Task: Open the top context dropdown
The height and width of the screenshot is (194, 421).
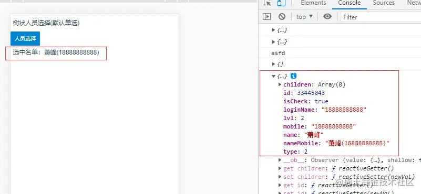Action: [304, 17]
